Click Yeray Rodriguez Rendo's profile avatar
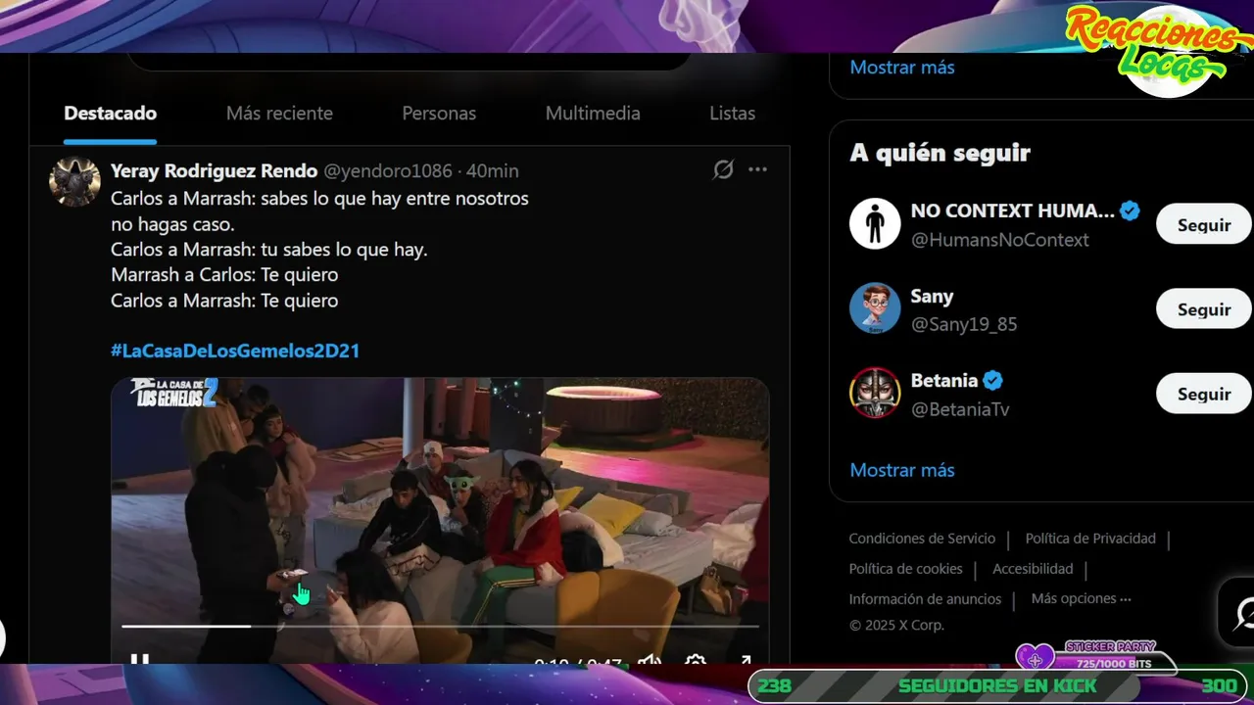This screenshot has height=705, width=1254. (74, 181)
